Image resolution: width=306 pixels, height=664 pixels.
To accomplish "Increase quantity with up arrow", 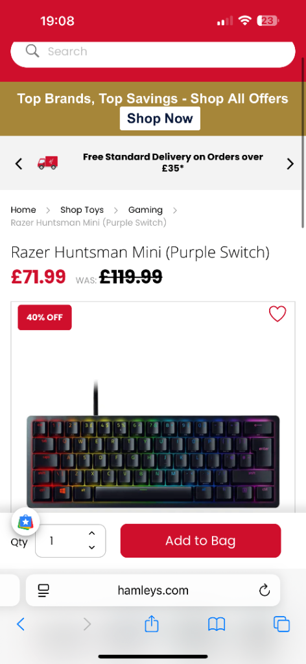I will coord(91,534).
